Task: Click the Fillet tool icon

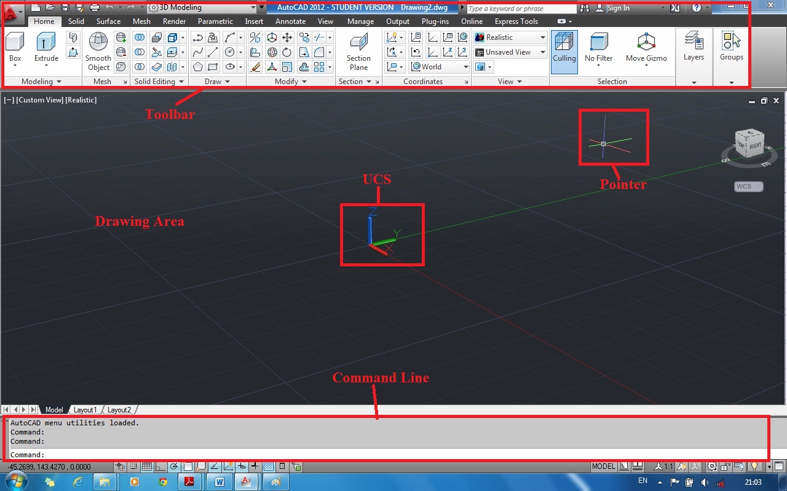Action: click(319, 52)
